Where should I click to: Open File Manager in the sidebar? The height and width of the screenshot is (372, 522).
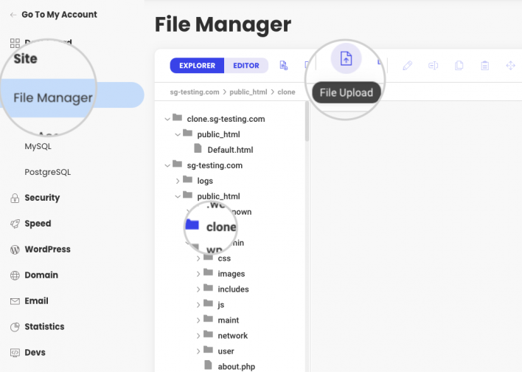pos(72,97)
